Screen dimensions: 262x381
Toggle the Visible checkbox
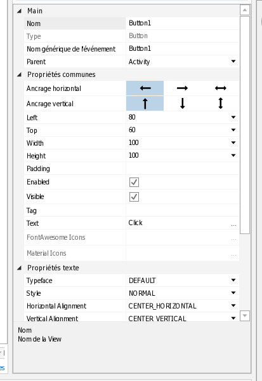[134, 197]
